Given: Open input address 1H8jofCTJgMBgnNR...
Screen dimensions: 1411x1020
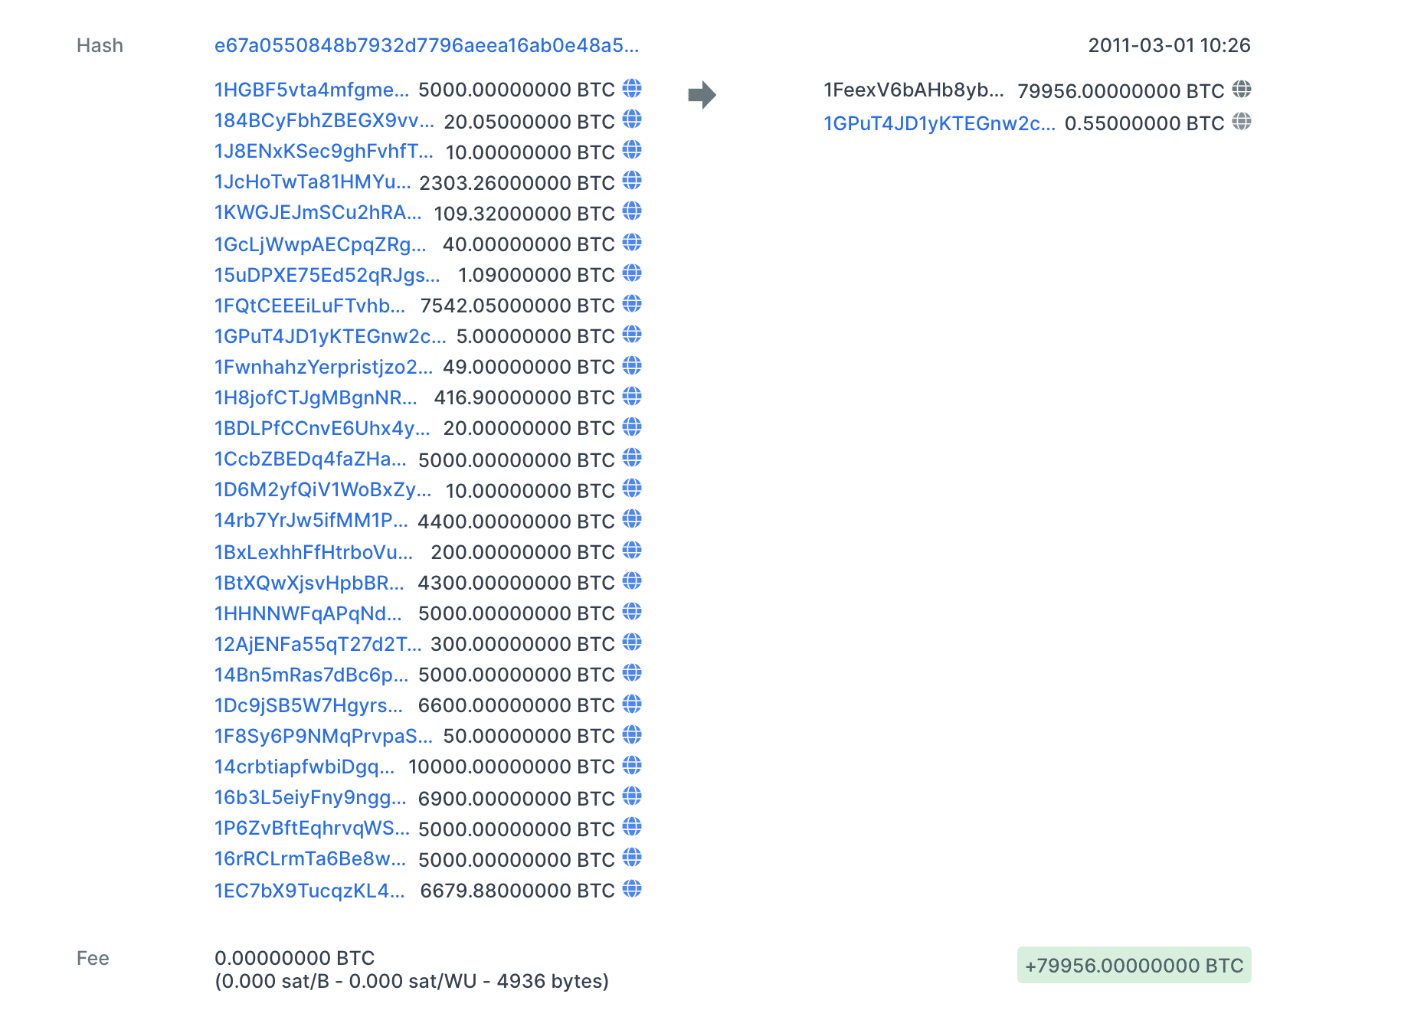Looking at the screenshot, I should (x=316, y=397).
